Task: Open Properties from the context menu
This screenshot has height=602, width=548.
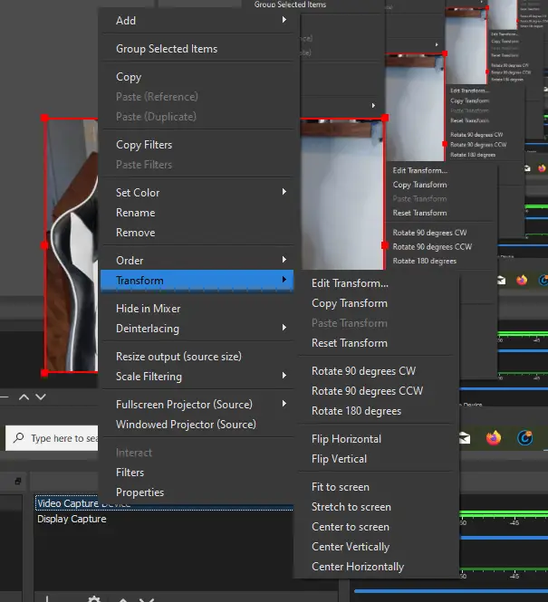Action: point(197,492)
